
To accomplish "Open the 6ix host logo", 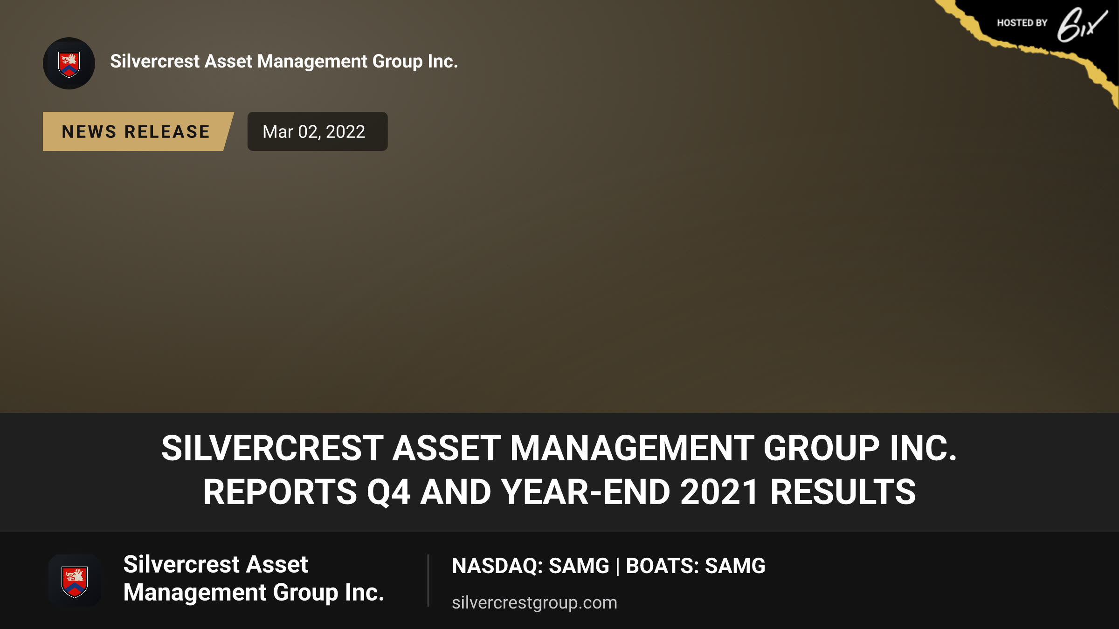I will tap(1082, 24).
